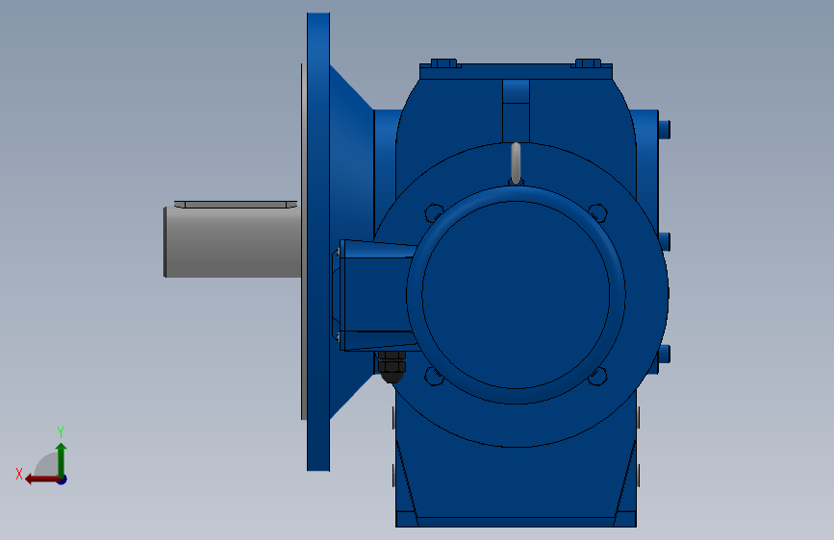Select the round center cover of the gearbox
The image size is (834, 540).
516,295
